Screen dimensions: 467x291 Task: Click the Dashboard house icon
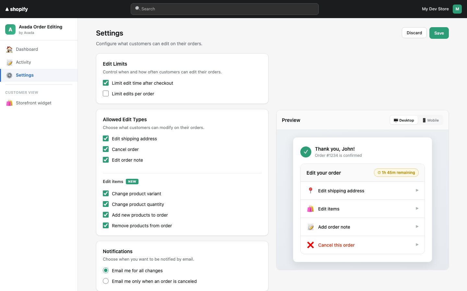click(9, 49)
